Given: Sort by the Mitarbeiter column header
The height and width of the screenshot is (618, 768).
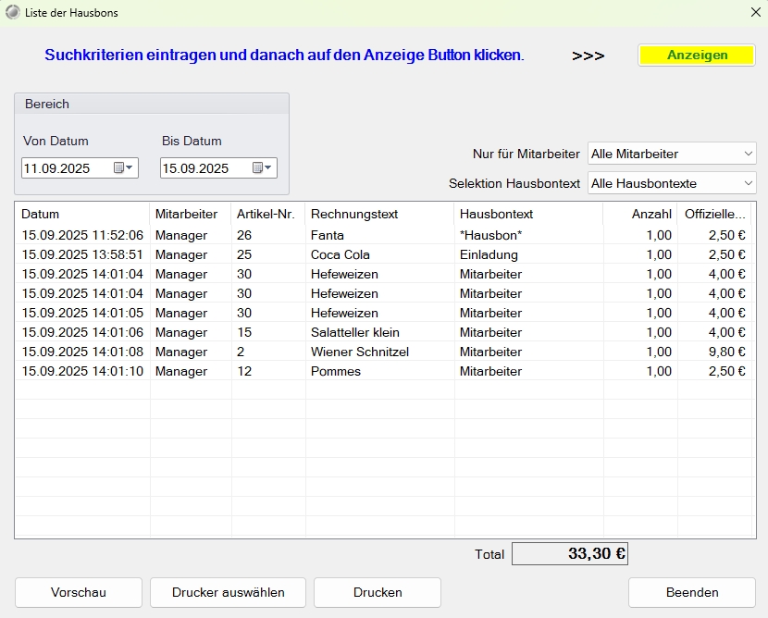Looking at the screenshot, I should [x=191, y=214].
